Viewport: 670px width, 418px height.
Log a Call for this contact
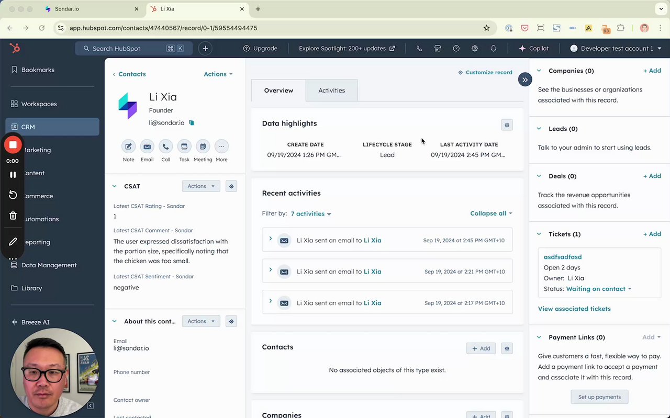tap(165, 146)
